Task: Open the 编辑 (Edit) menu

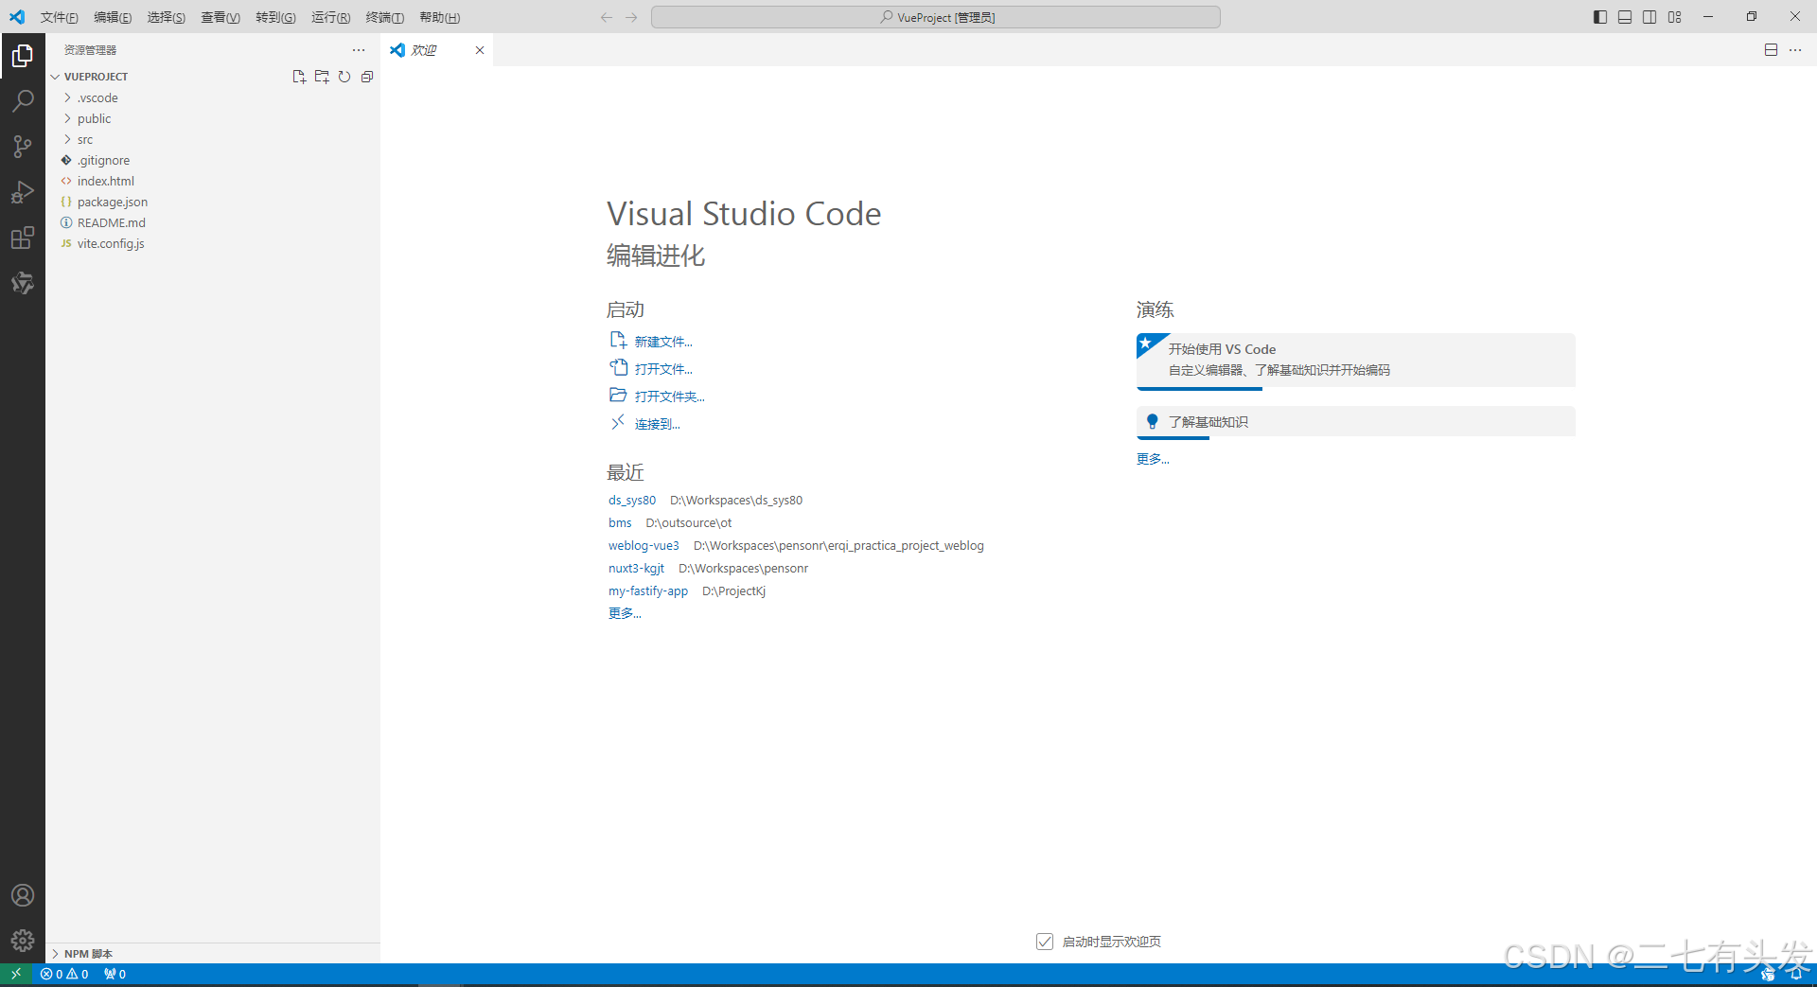Action: (x=113, y=17)
